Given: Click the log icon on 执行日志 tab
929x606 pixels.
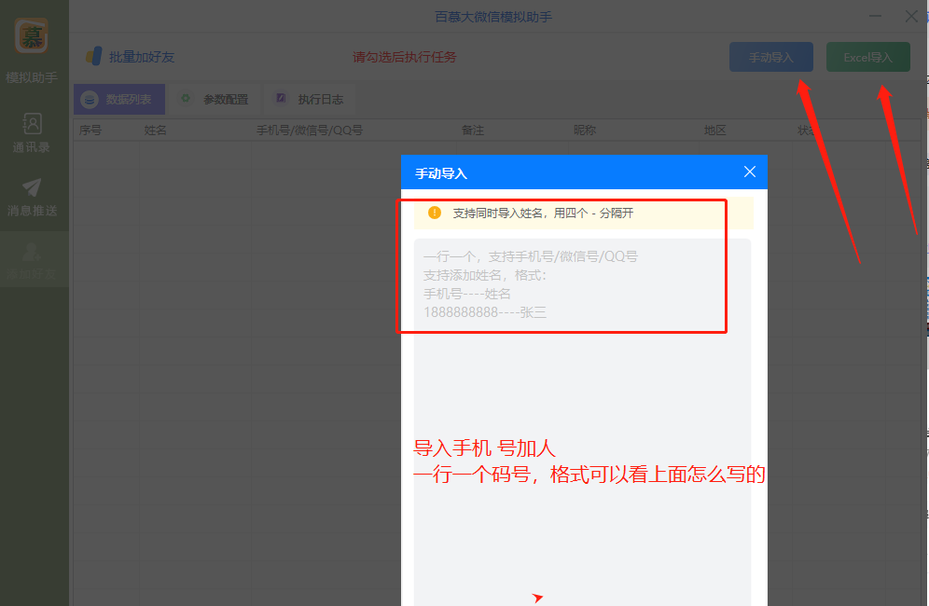Looking at the screenshot, I should [281, 99].
